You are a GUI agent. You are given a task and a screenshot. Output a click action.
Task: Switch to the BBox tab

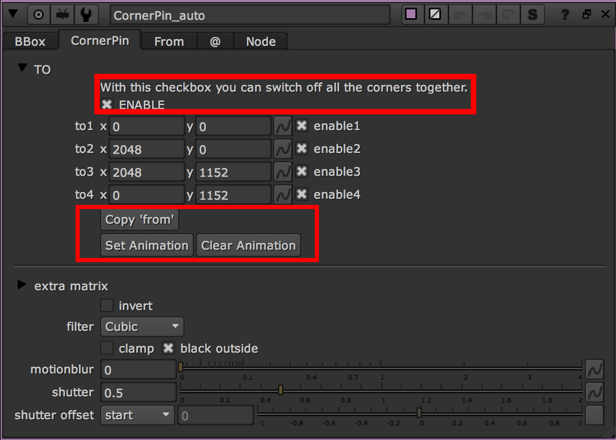pos(30,42)
